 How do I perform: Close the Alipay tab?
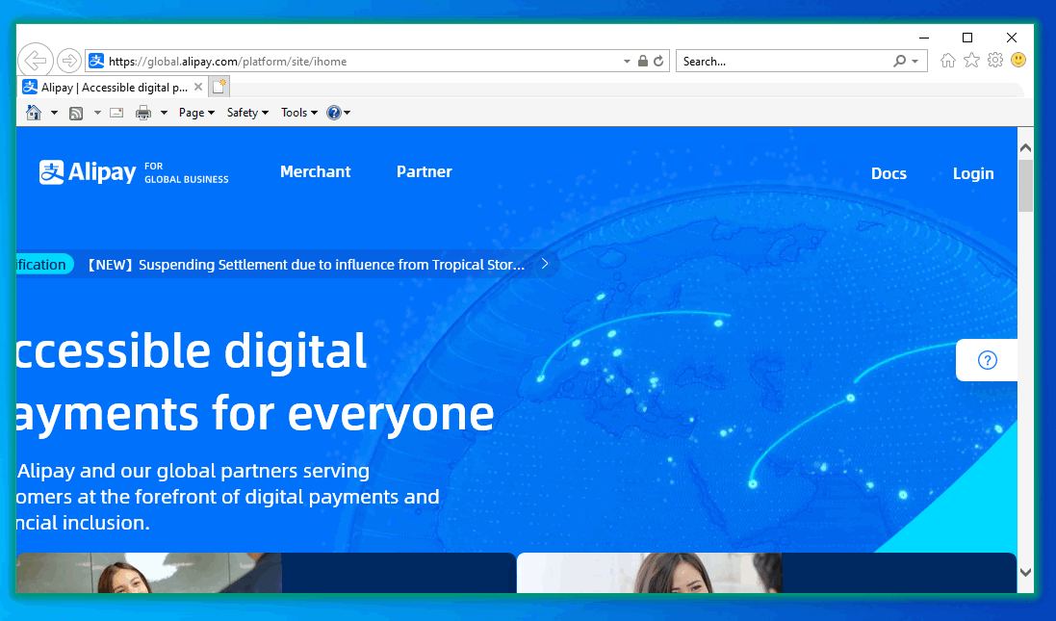pos(198,87)
